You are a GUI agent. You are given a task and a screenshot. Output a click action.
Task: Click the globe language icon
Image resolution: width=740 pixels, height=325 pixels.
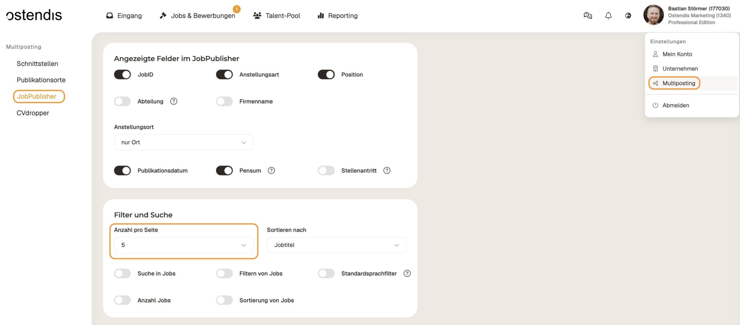pos(628,16)
